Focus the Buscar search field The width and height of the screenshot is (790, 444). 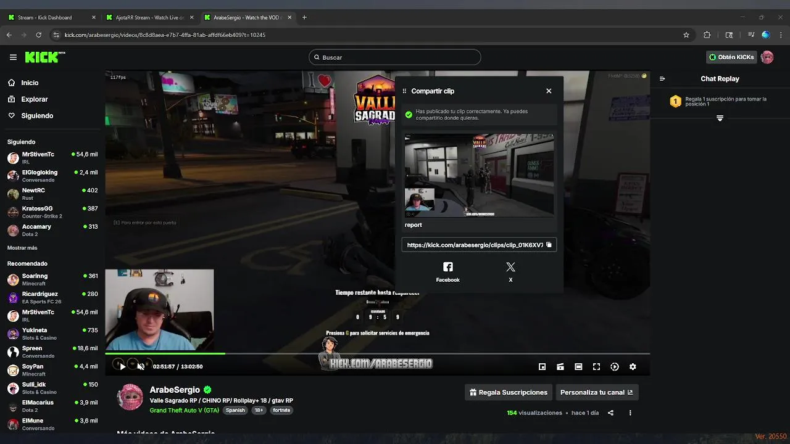[x=395, y=57]
